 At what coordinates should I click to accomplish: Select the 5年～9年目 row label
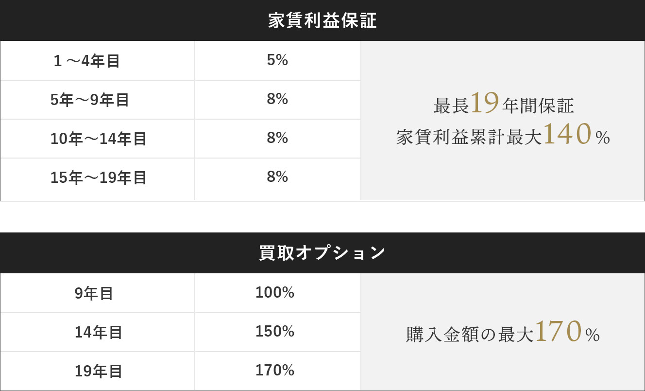tap(90, 100)
